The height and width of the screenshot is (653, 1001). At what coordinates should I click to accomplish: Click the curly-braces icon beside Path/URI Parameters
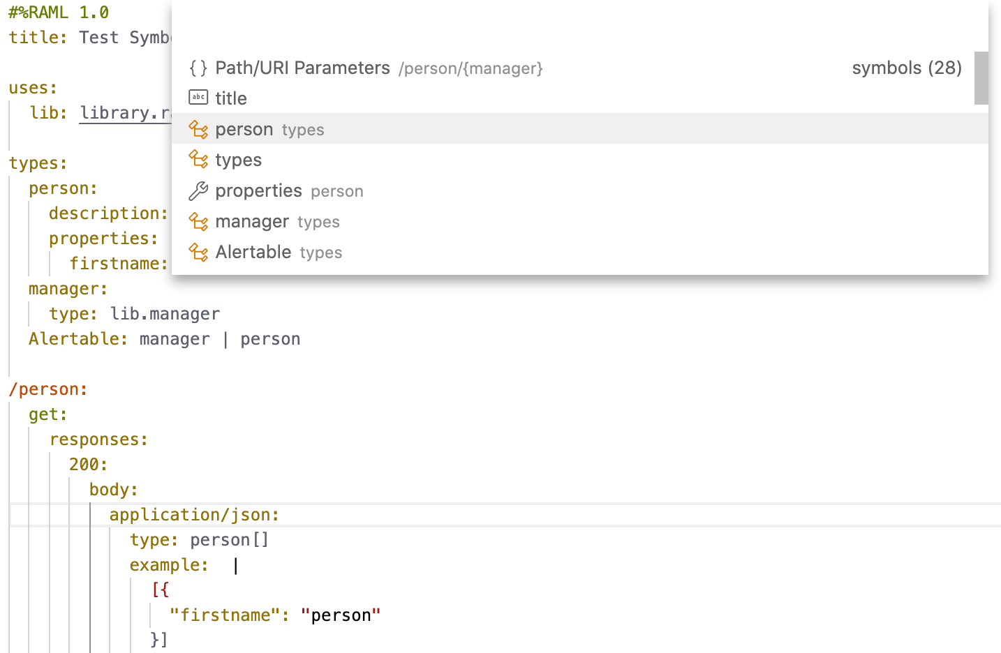(x=198, y=68)
